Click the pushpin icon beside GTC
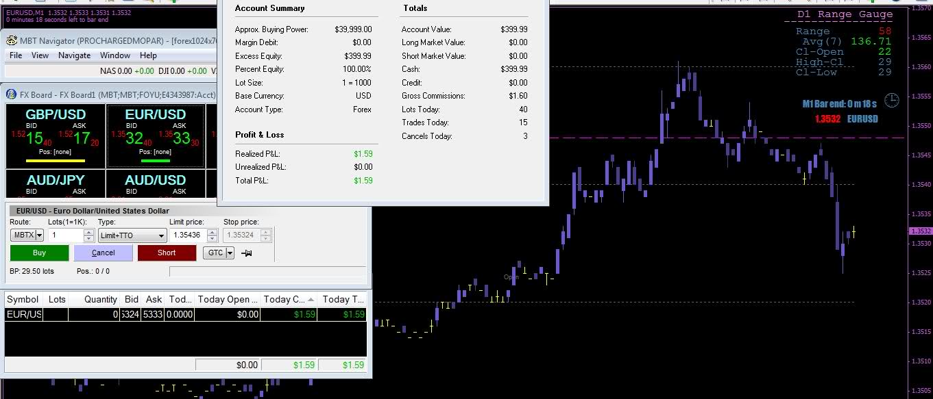Image resolution: width=933 pixels, height=399 pixels. (x=247, y=253)
